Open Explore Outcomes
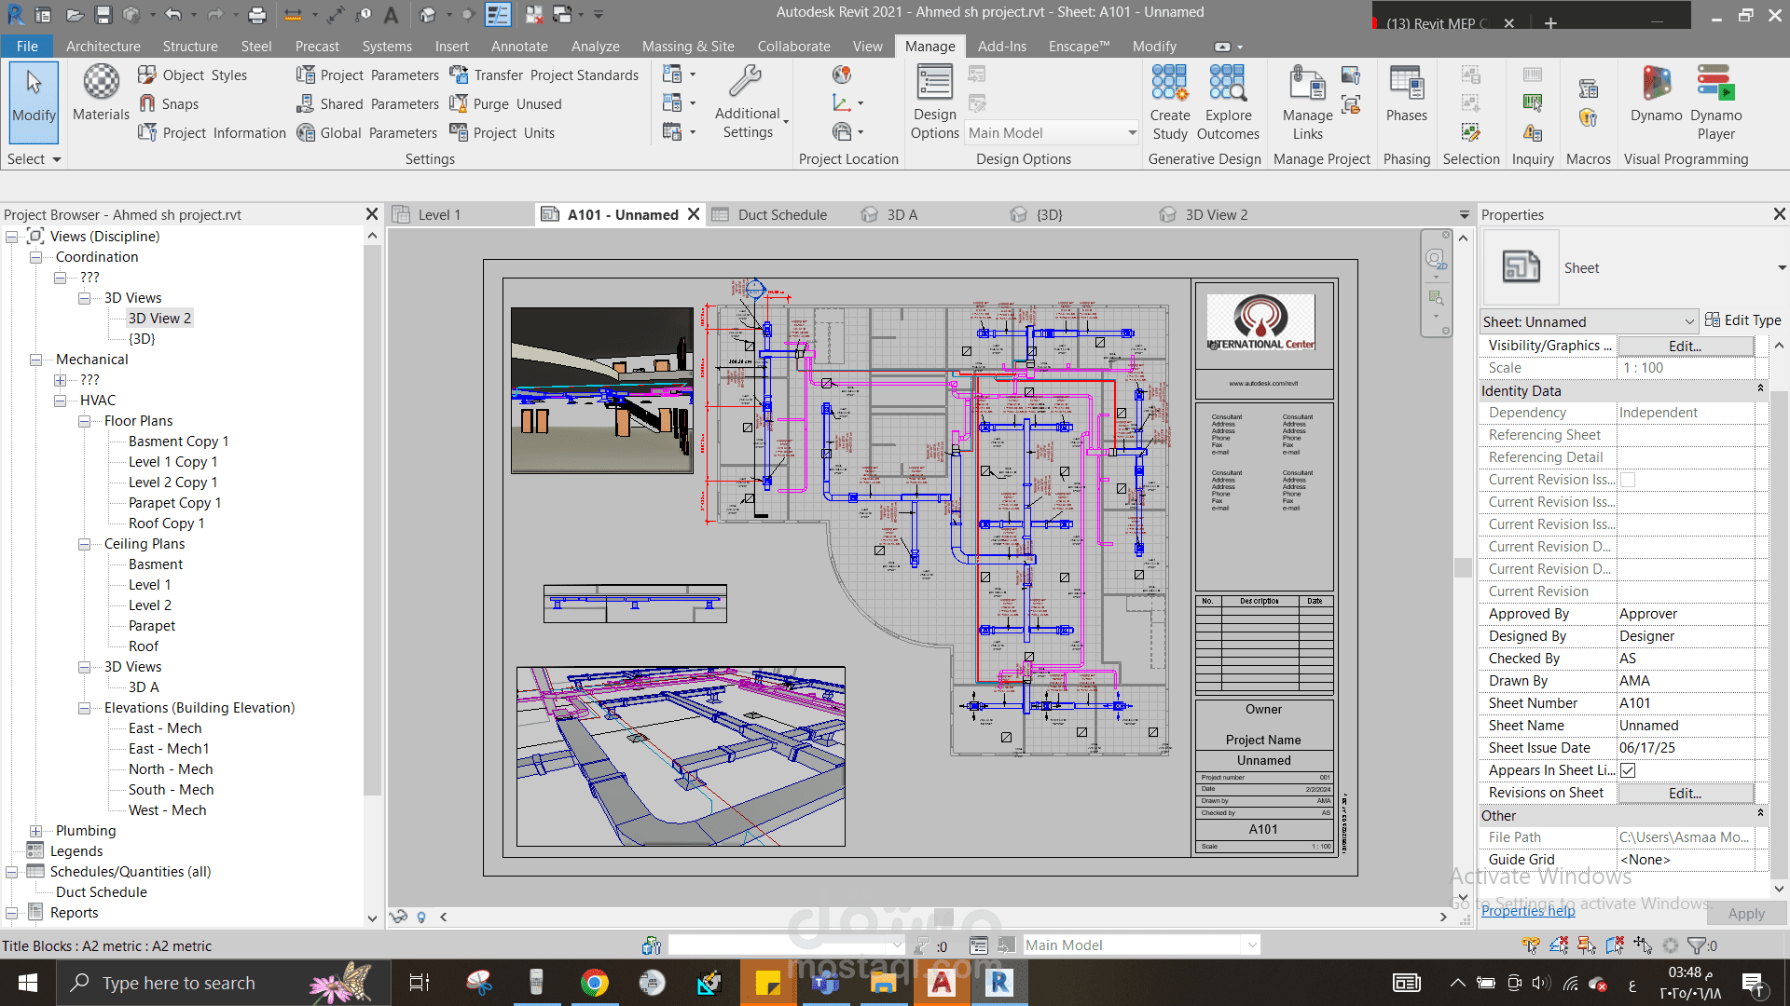 (x=1228, y=102)
